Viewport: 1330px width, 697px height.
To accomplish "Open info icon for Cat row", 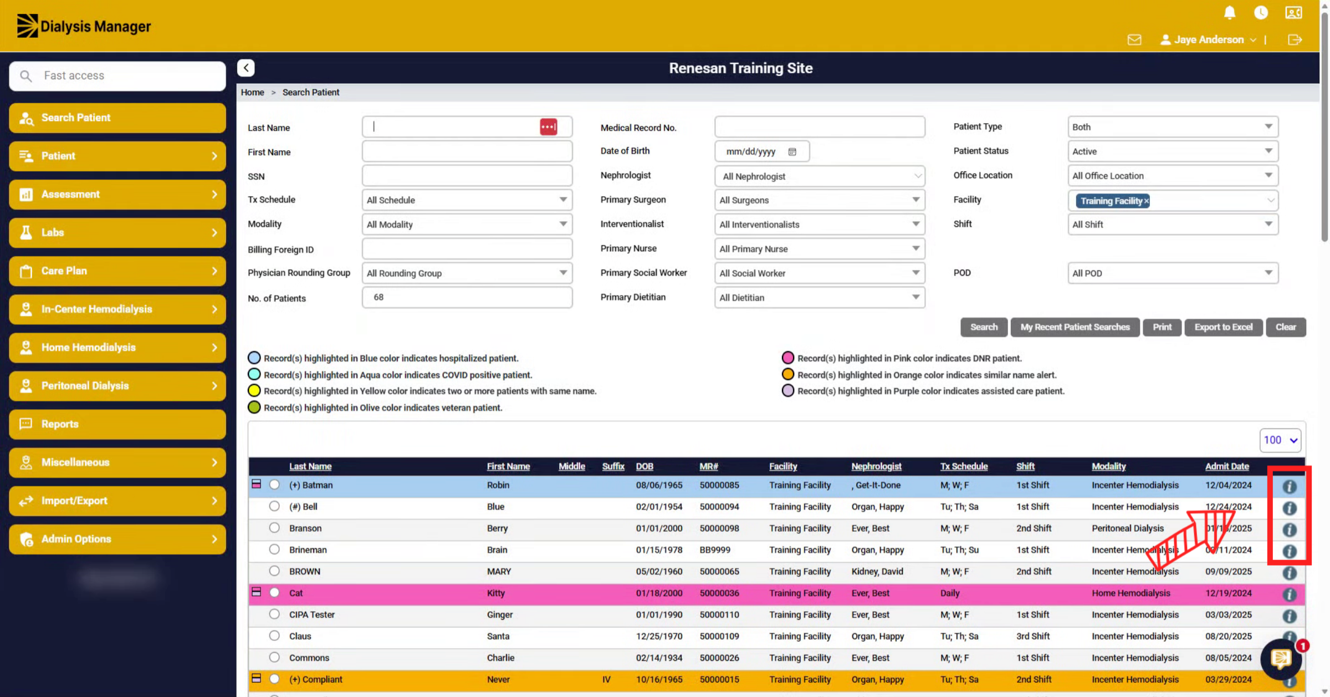I will (1290, 594).
